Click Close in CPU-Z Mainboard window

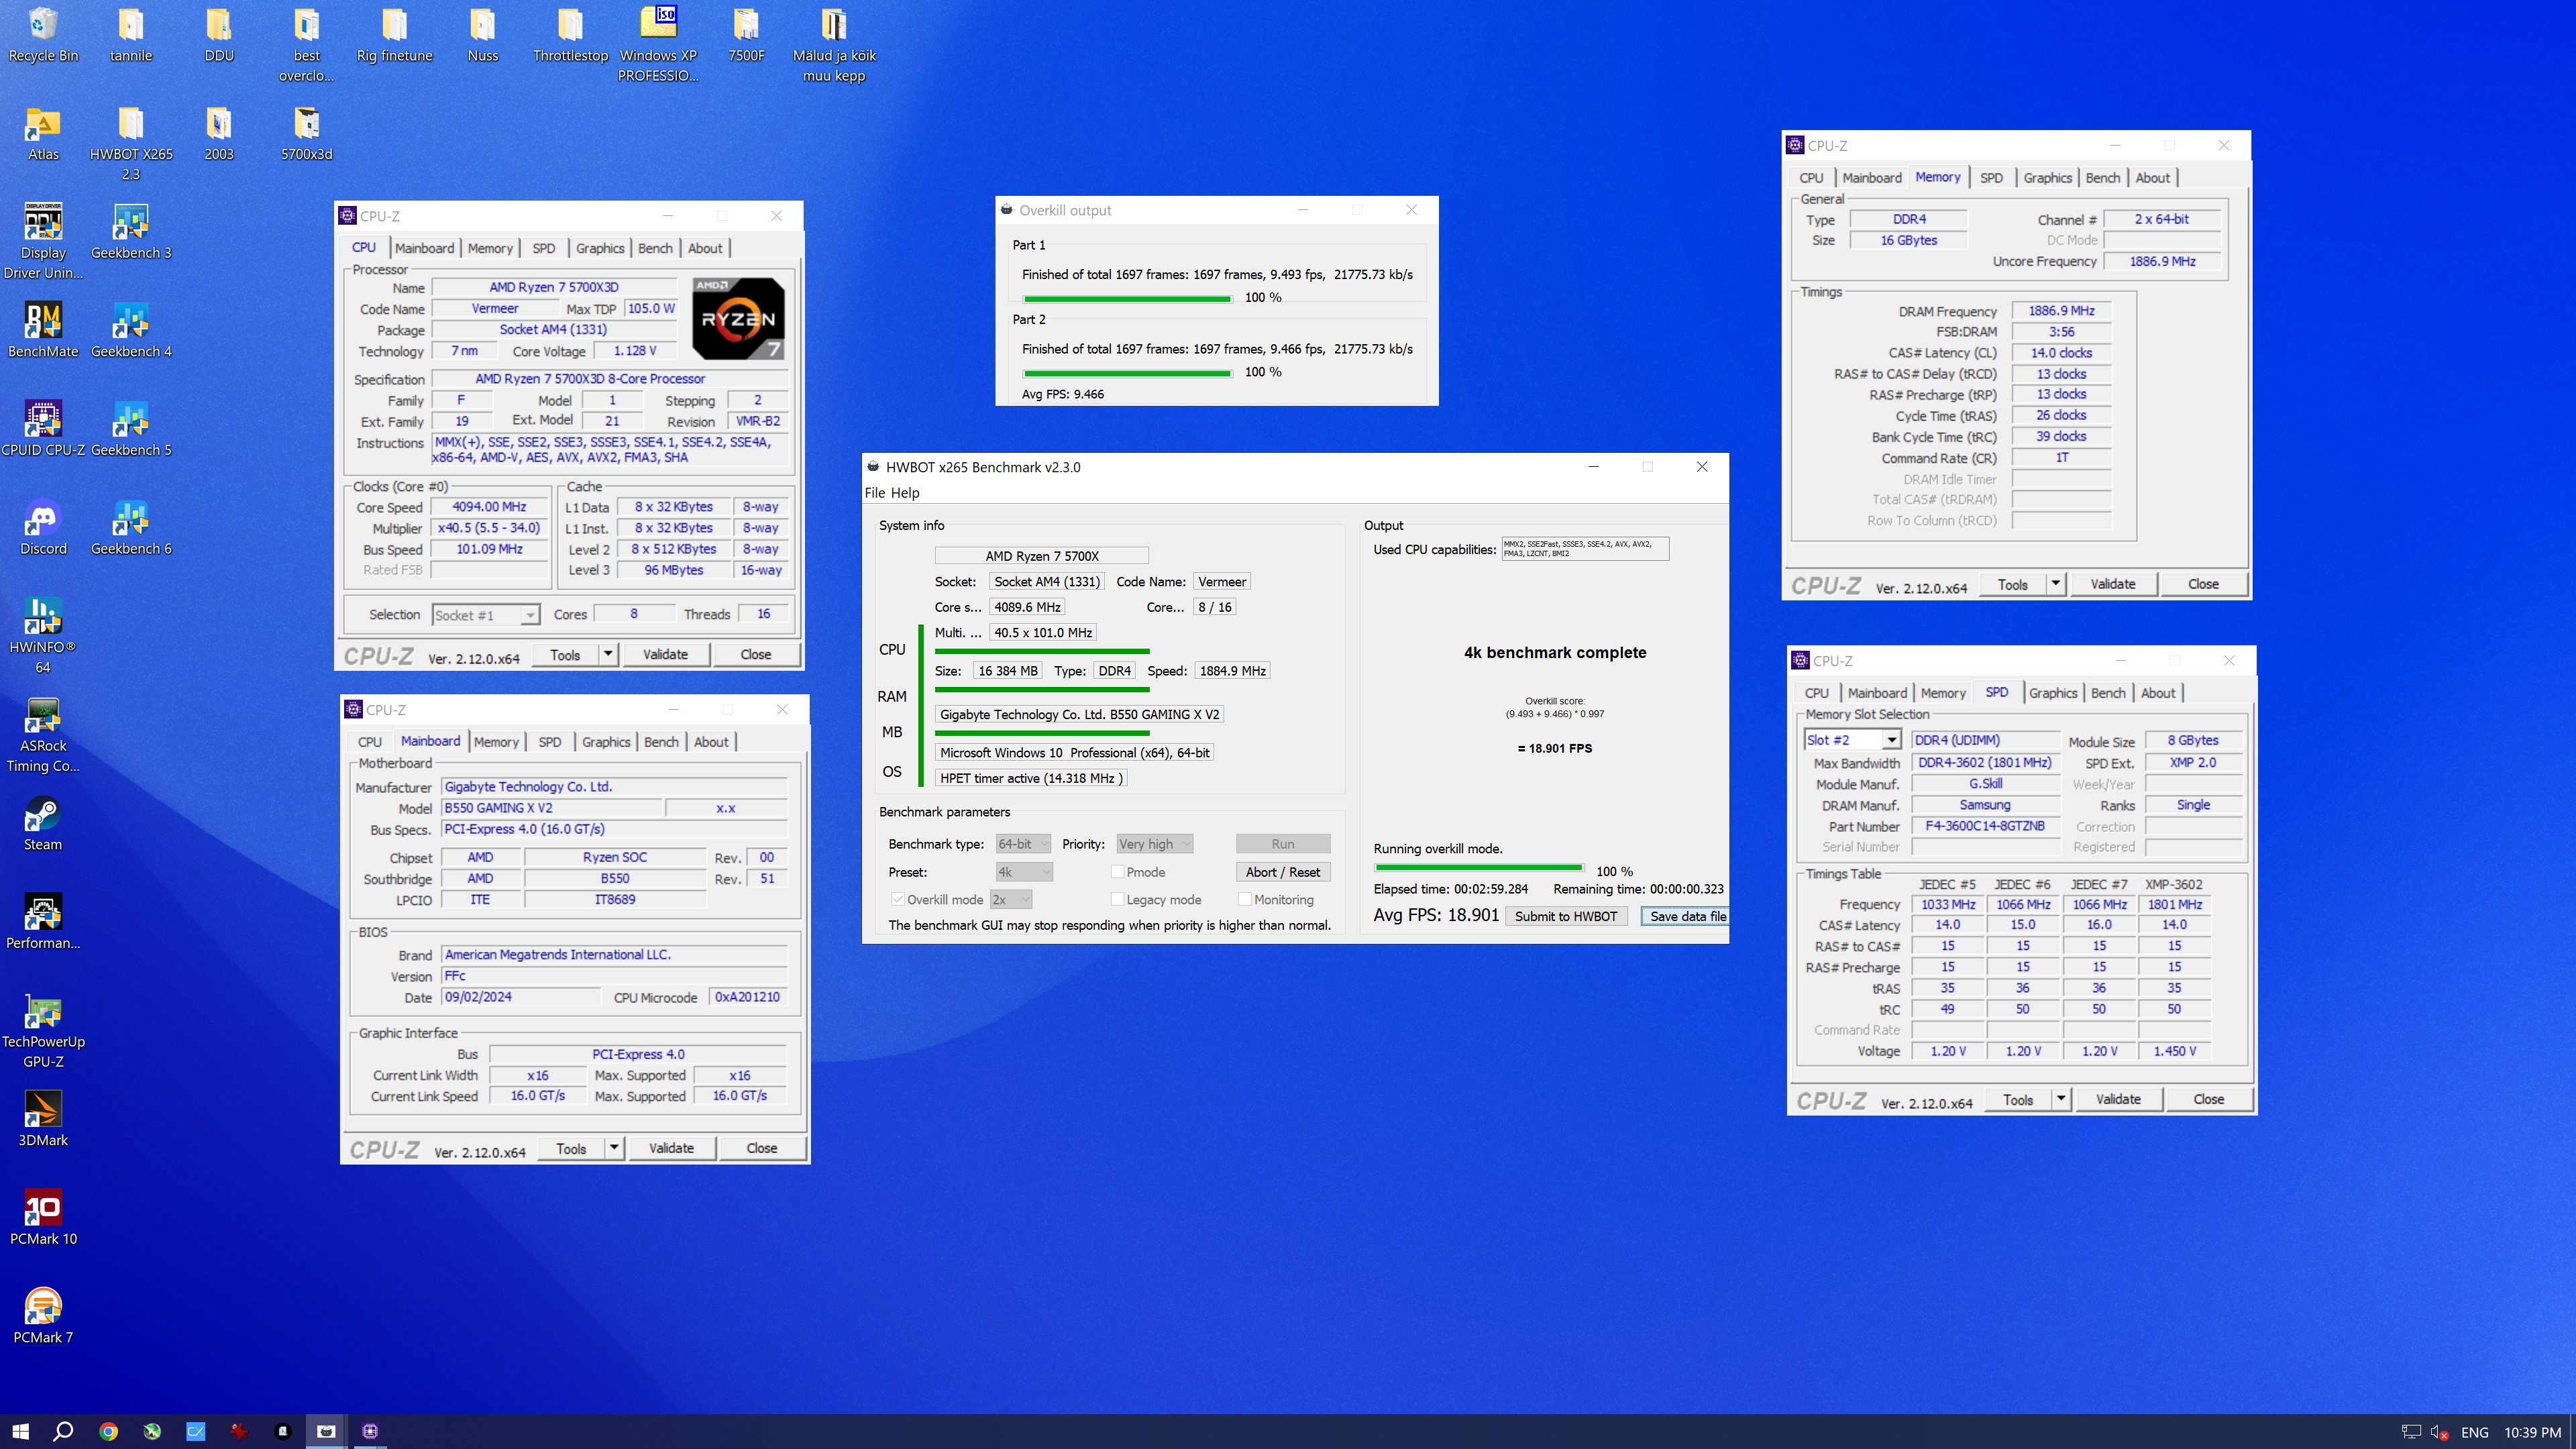[761, 1148]
